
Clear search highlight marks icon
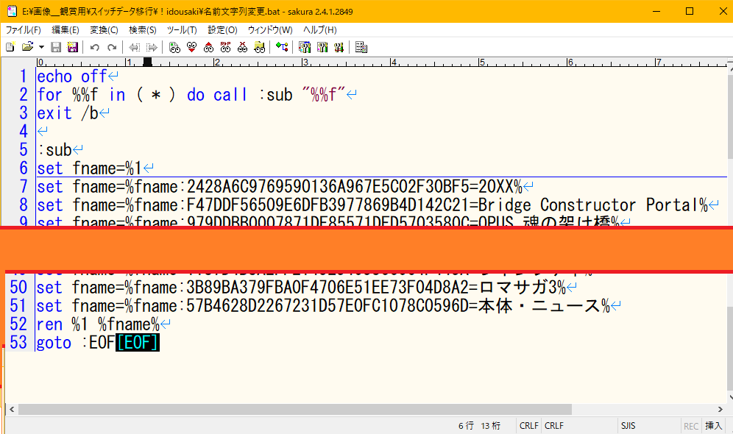(242, 47)
